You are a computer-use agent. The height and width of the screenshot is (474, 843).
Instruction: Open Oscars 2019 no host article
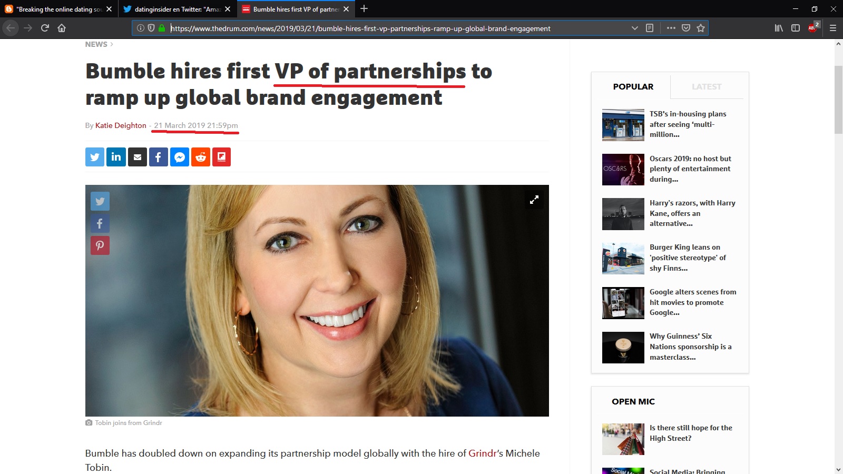(x=690, y=169)
